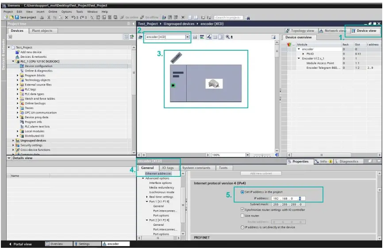
Task: Select Ethernet addresses in properties navigation
Action: pos(158,174)
